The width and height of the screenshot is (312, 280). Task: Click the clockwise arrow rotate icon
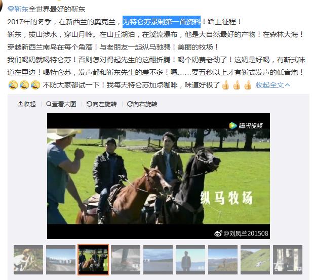[x=130, y=104]
